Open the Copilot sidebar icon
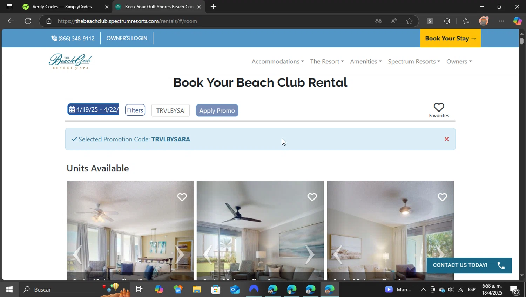The image size is (526, 297). click(x=518, y=21)
